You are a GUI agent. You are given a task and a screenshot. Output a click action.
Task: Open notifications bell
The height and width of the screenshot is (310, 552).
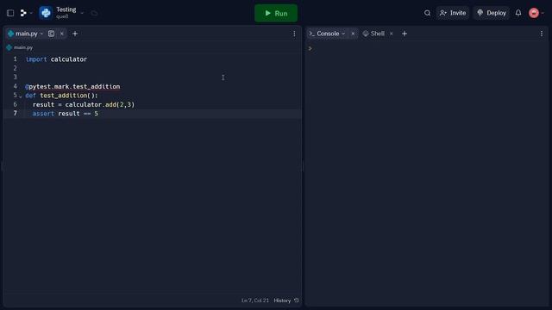[518, 13]
